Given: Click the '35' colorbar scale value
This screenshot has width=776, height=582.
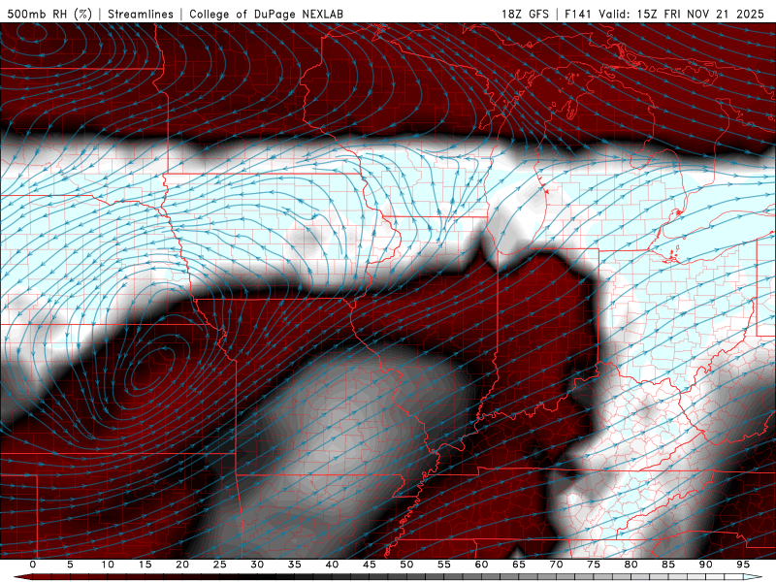Looking at the screenshot, I should pyautogui.click(x=295, y=565).
